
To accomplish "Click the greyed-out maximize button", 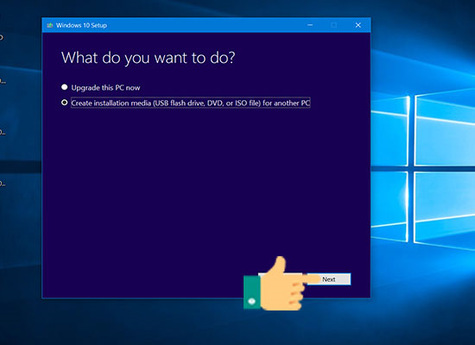I will click(334, 25).
